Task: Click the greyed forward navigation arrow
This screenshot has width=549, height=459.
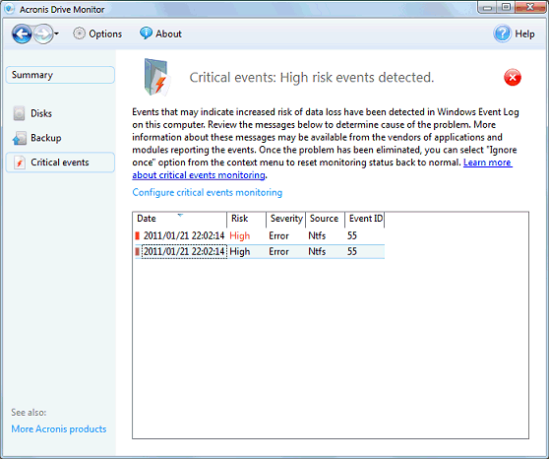Action: click(x=43, y=34)
